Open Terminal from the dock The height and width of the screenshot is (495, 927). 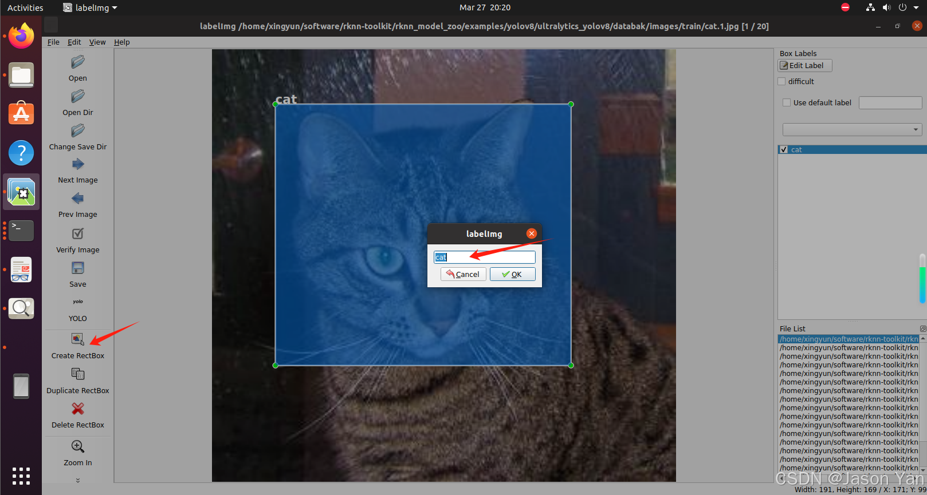point(21,231)
